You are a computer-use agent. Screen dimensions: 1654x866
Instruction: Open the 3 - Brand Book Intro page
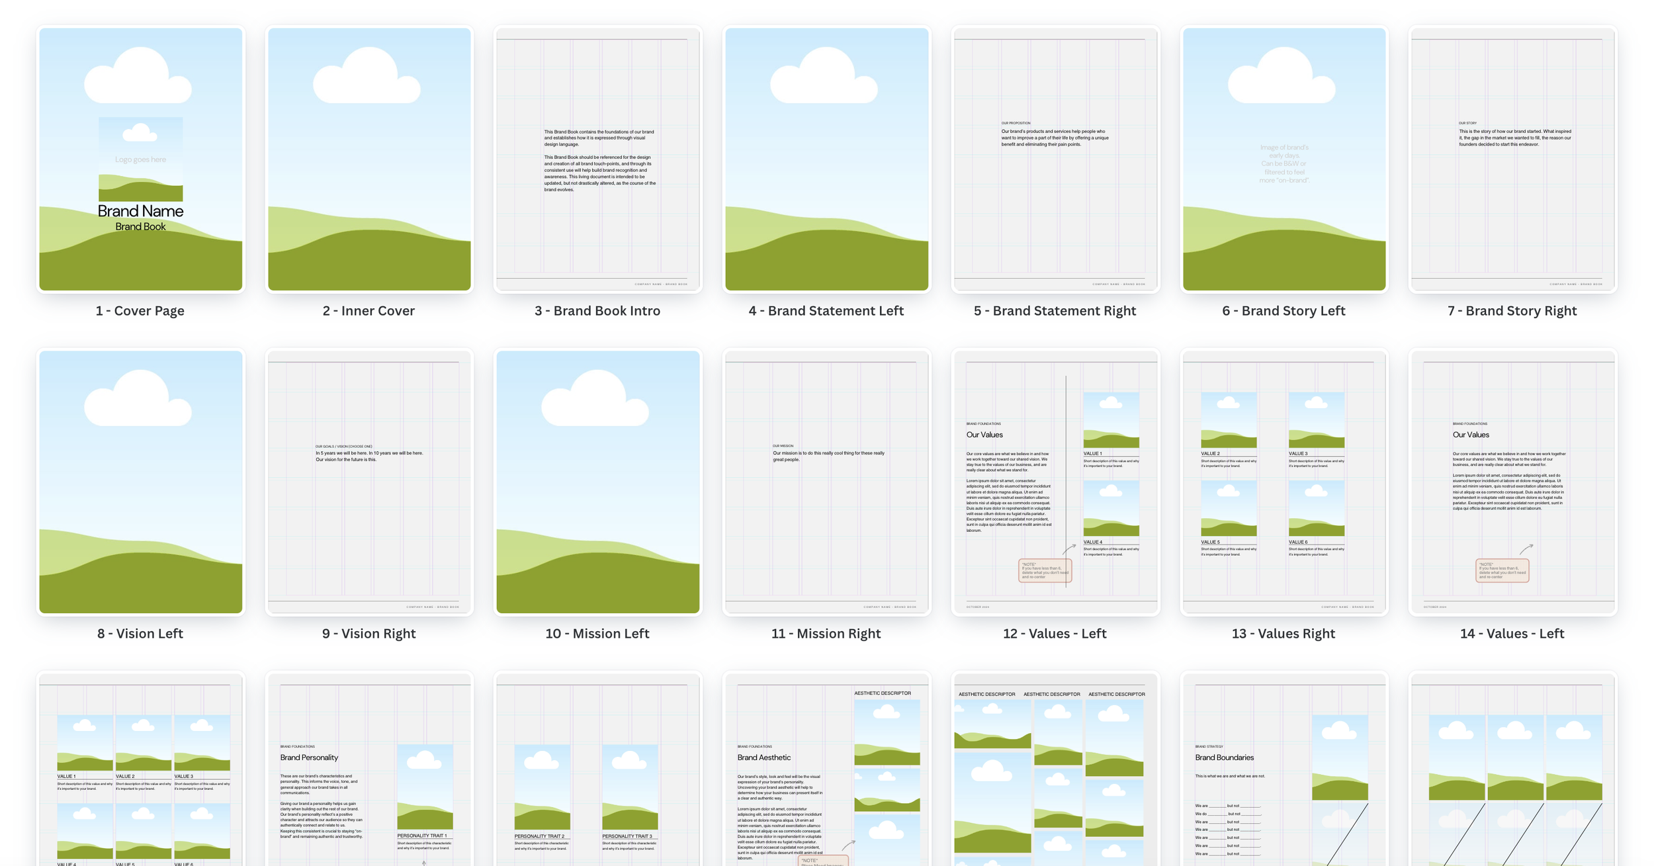click(597, 159)
